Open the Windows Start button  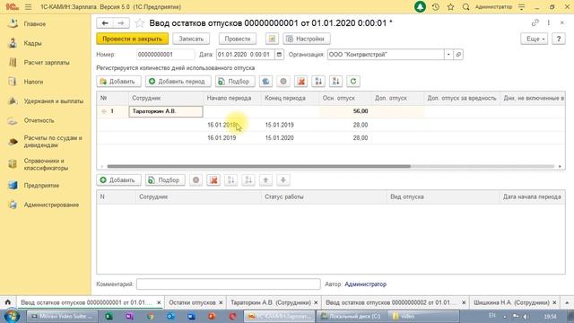[x=12, y=316]
